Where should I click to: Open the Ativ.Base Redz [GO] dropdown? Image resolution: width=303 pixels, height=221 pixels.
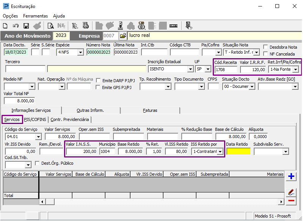pyautogui.click(x=295, y=86)
